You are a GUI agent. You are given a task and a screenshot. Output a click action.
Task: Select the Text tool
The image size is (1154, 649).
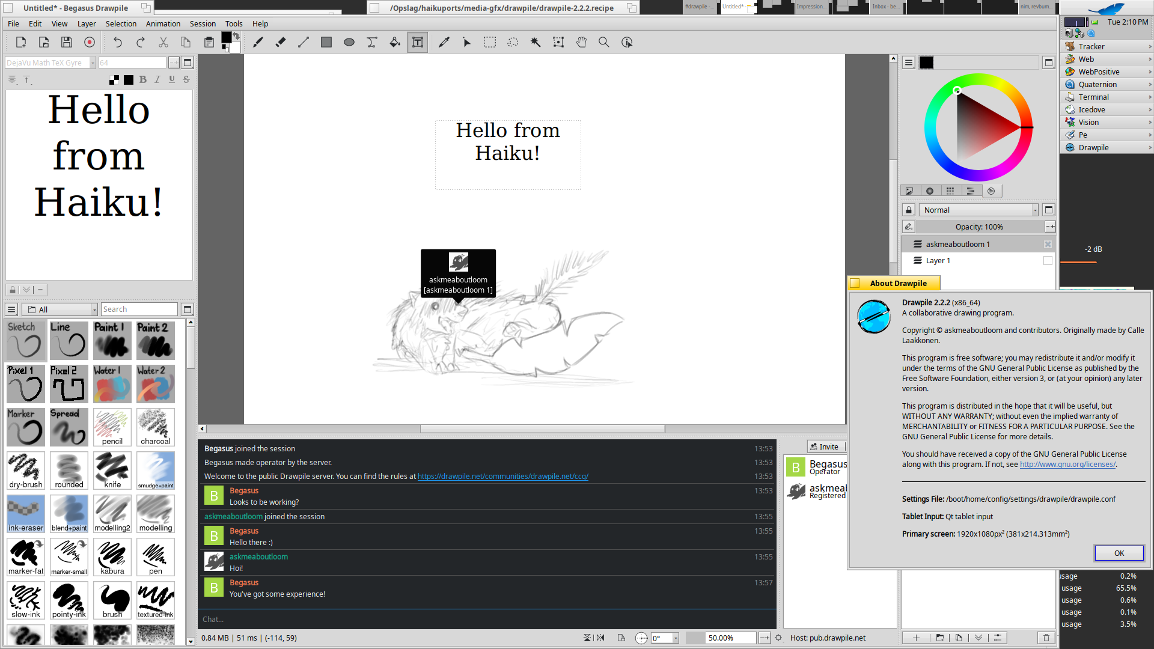(x=418, y=42)
